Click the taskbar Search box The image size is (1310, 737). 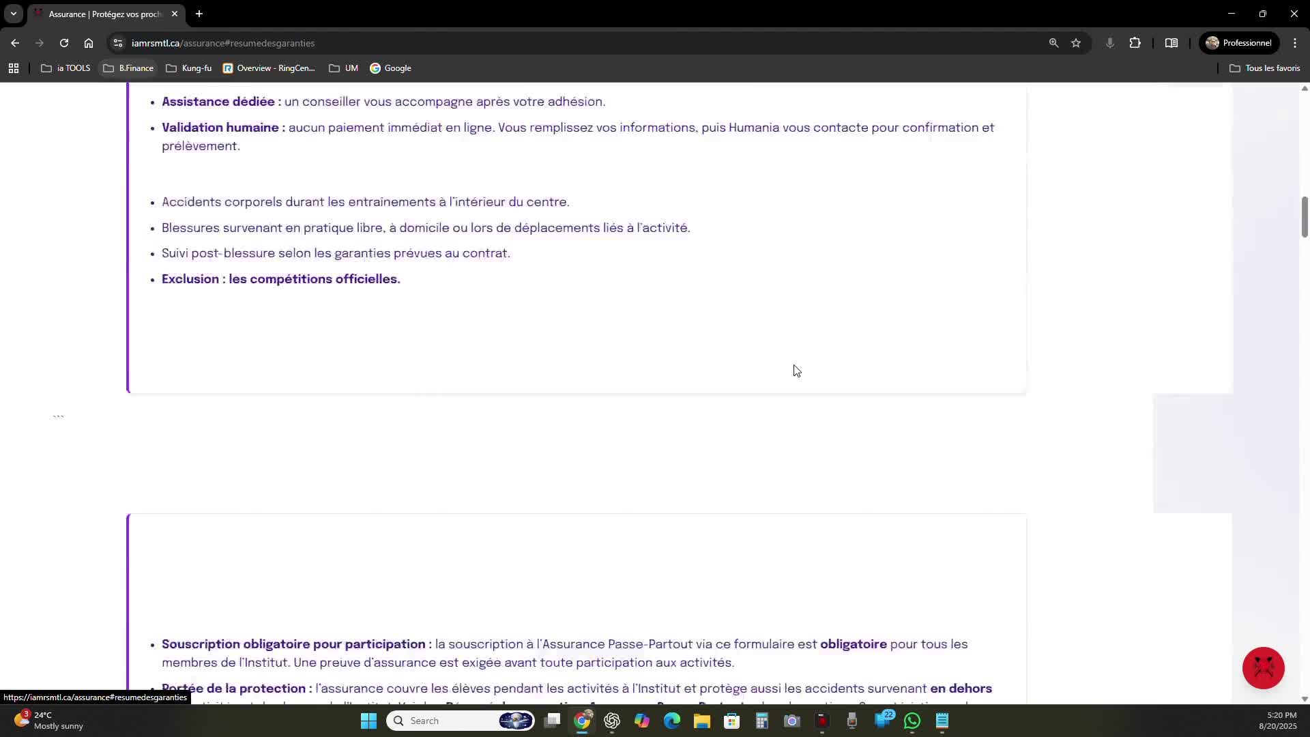tap(461, 721)
